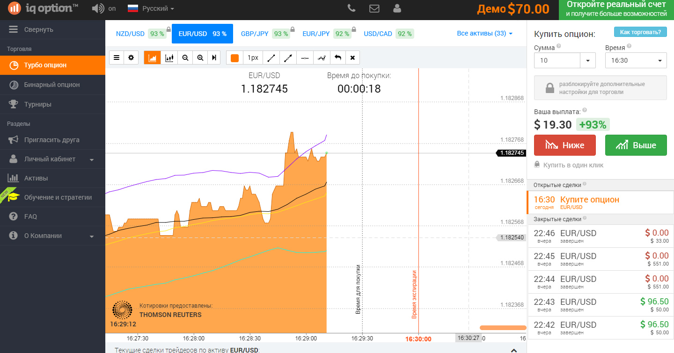Open the FAQ page

(x=52, y=216)
